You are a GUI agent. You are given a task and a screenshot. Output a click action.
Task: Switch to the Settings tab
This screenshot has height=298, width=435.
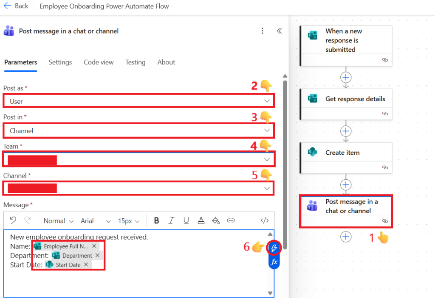pyautogui.click(x=60, y=62)
